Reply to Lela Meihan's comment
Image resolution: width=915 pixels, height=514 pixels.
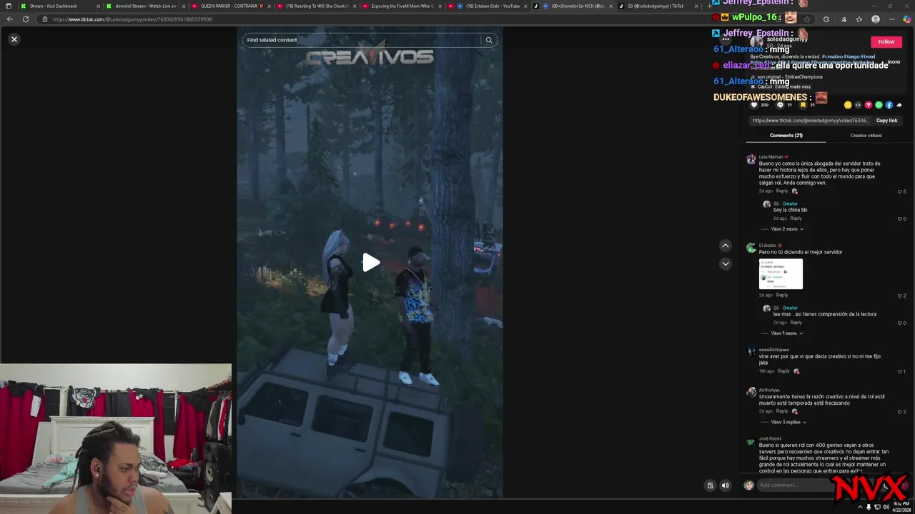point(782,191)
